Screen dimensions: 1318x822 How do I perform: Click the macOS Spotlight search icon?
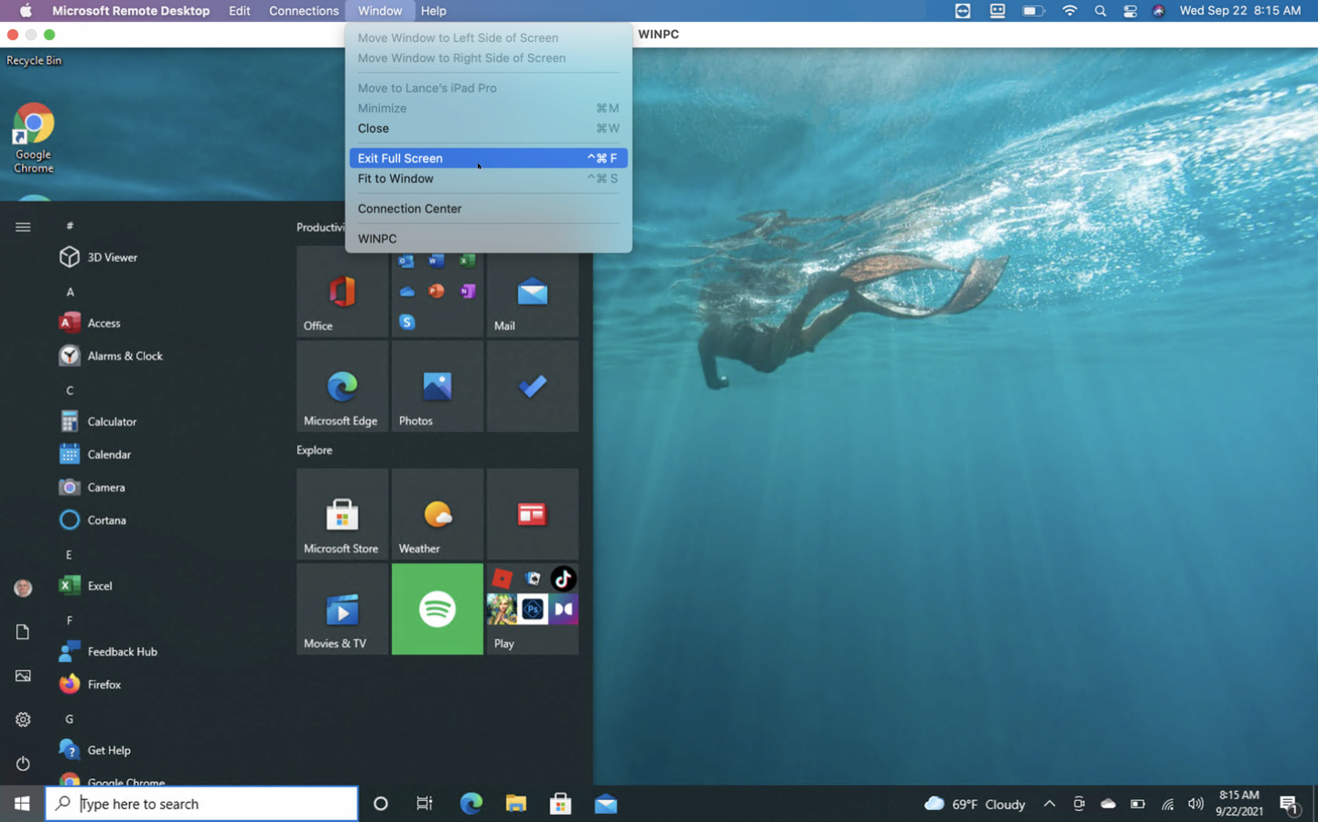pyautogui.click(x=1100, y=11)
